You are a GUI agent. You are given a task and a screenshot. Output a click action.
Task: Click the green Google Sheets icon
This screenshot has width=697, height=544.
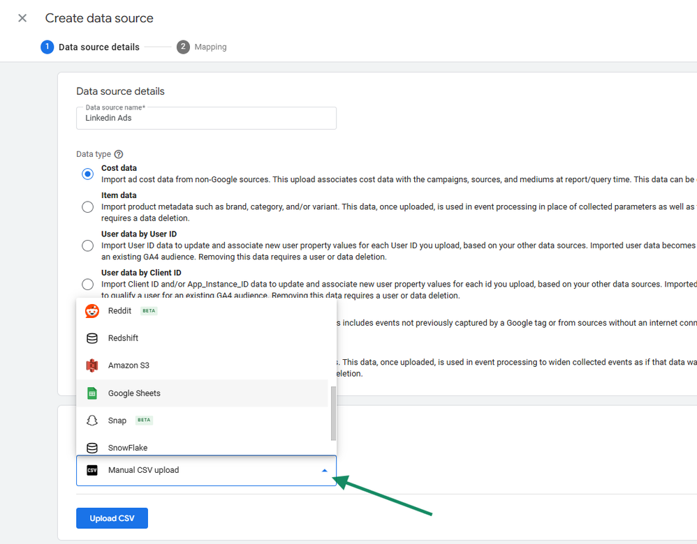pyautogui.click(x=92, y=393)
